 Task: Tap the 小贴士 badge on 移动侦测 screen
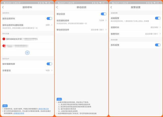[x=59, y=99]
